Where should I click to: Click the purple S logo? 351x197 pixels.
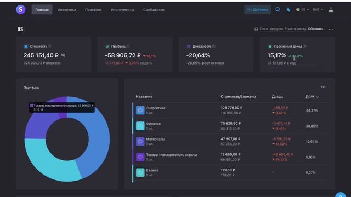[x=21, y=10]
